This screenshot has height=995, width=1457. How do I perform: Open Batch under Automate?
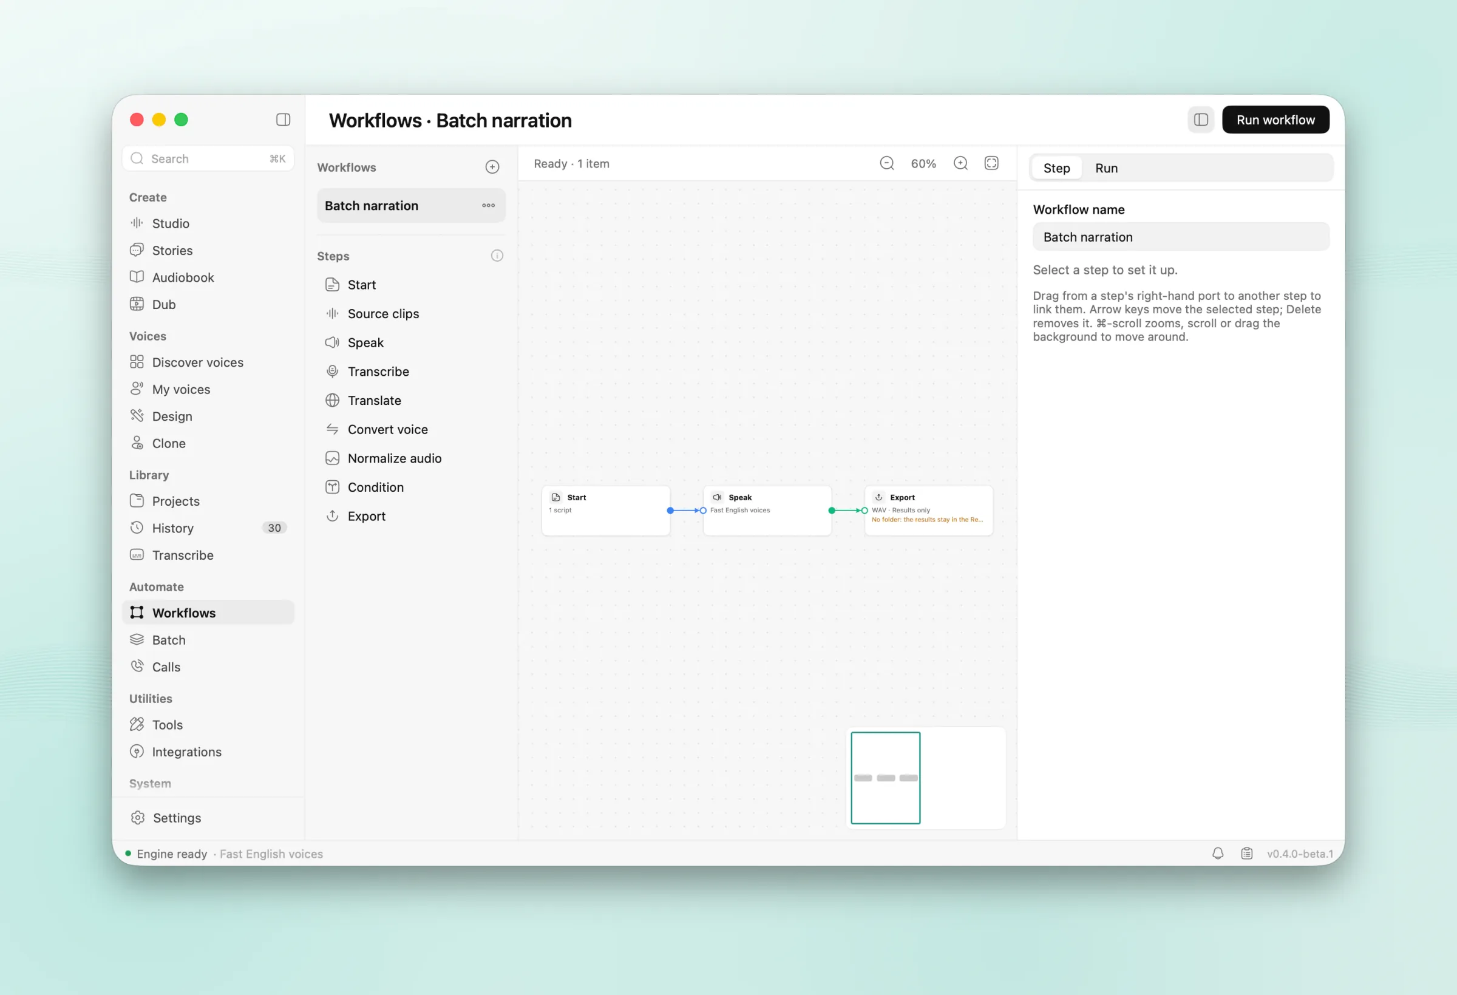(208, 639)
